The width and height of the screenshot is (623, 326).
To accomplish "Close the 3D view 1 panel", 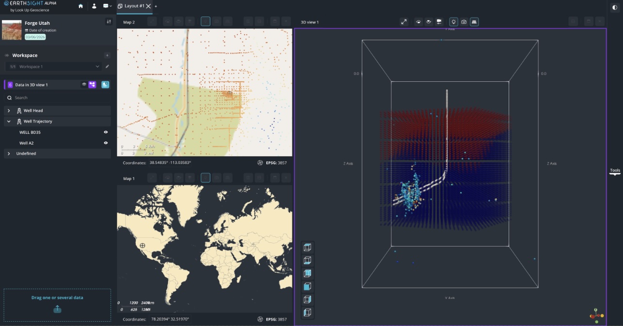I will [600, 22].
